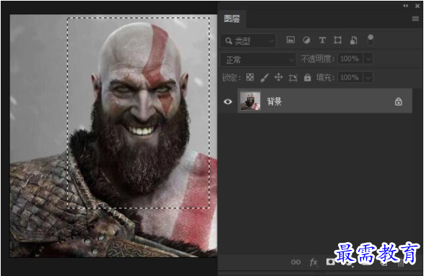
Task: Lock transparent pixels icon
Action: (250, 77)
